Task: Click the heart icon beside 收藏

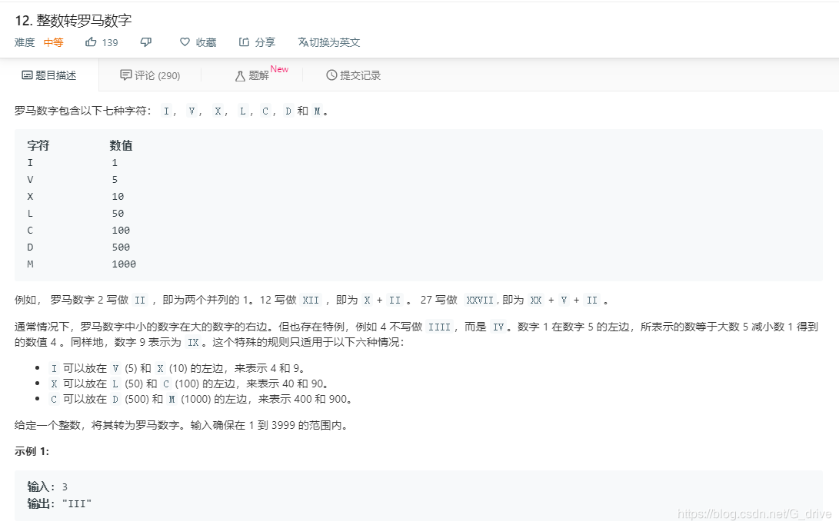Action: point(183,42)
